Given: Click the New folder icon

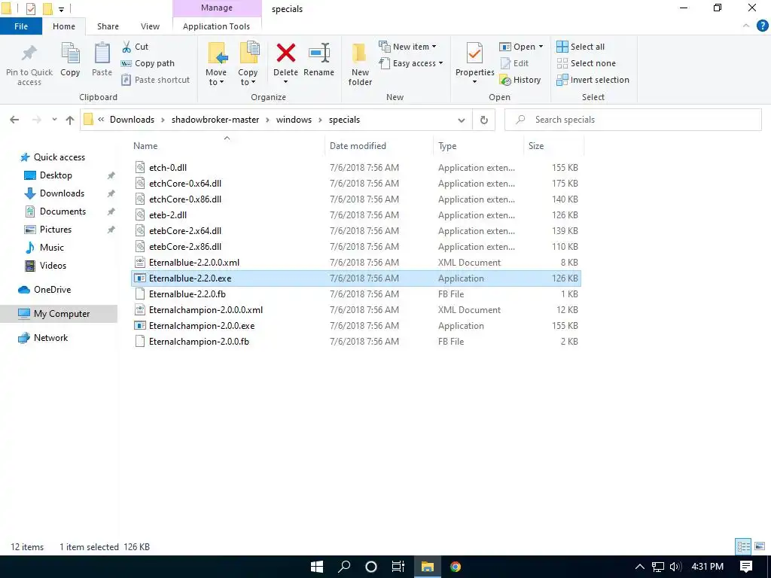Looking at the screenshot, I should [x=360, y=53].
